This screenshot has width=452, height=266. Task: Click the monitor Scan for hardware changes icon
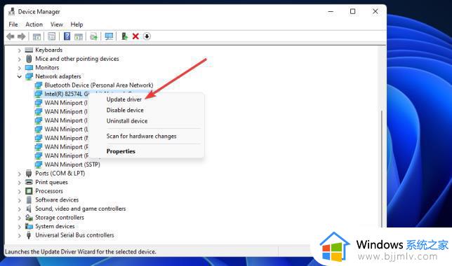[109, 36]
